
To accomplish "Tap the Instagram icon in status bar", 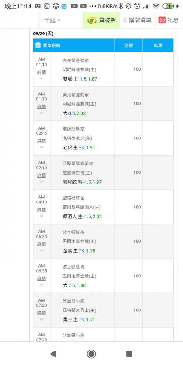I will pos(47,6).
